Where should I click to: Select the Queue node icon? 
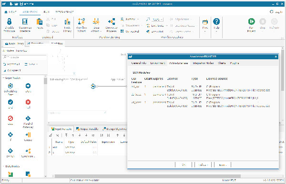(28, 135)
